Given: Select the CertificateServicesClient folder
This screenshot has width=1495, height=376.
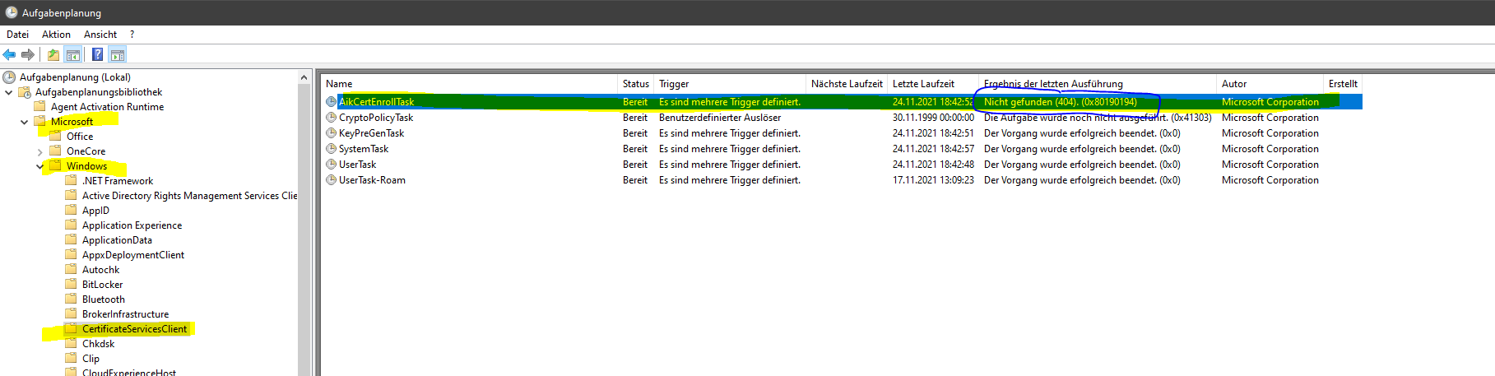Looking at the screenshot, I should click(x=134, y=329).
